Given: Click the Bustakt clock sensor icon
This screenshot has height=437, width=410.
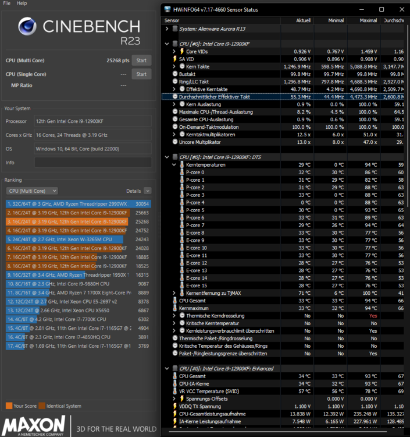Looking at the screenshot, I should pyautogui.click(x=174, y=74).
